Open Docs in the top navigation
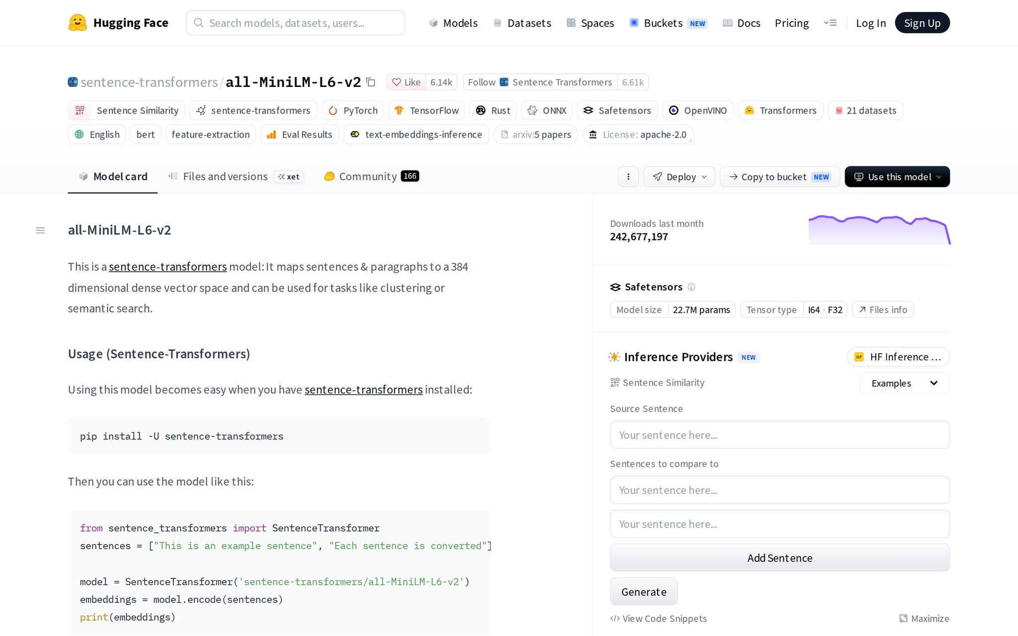1018x636 pixels. click(741, 23)
